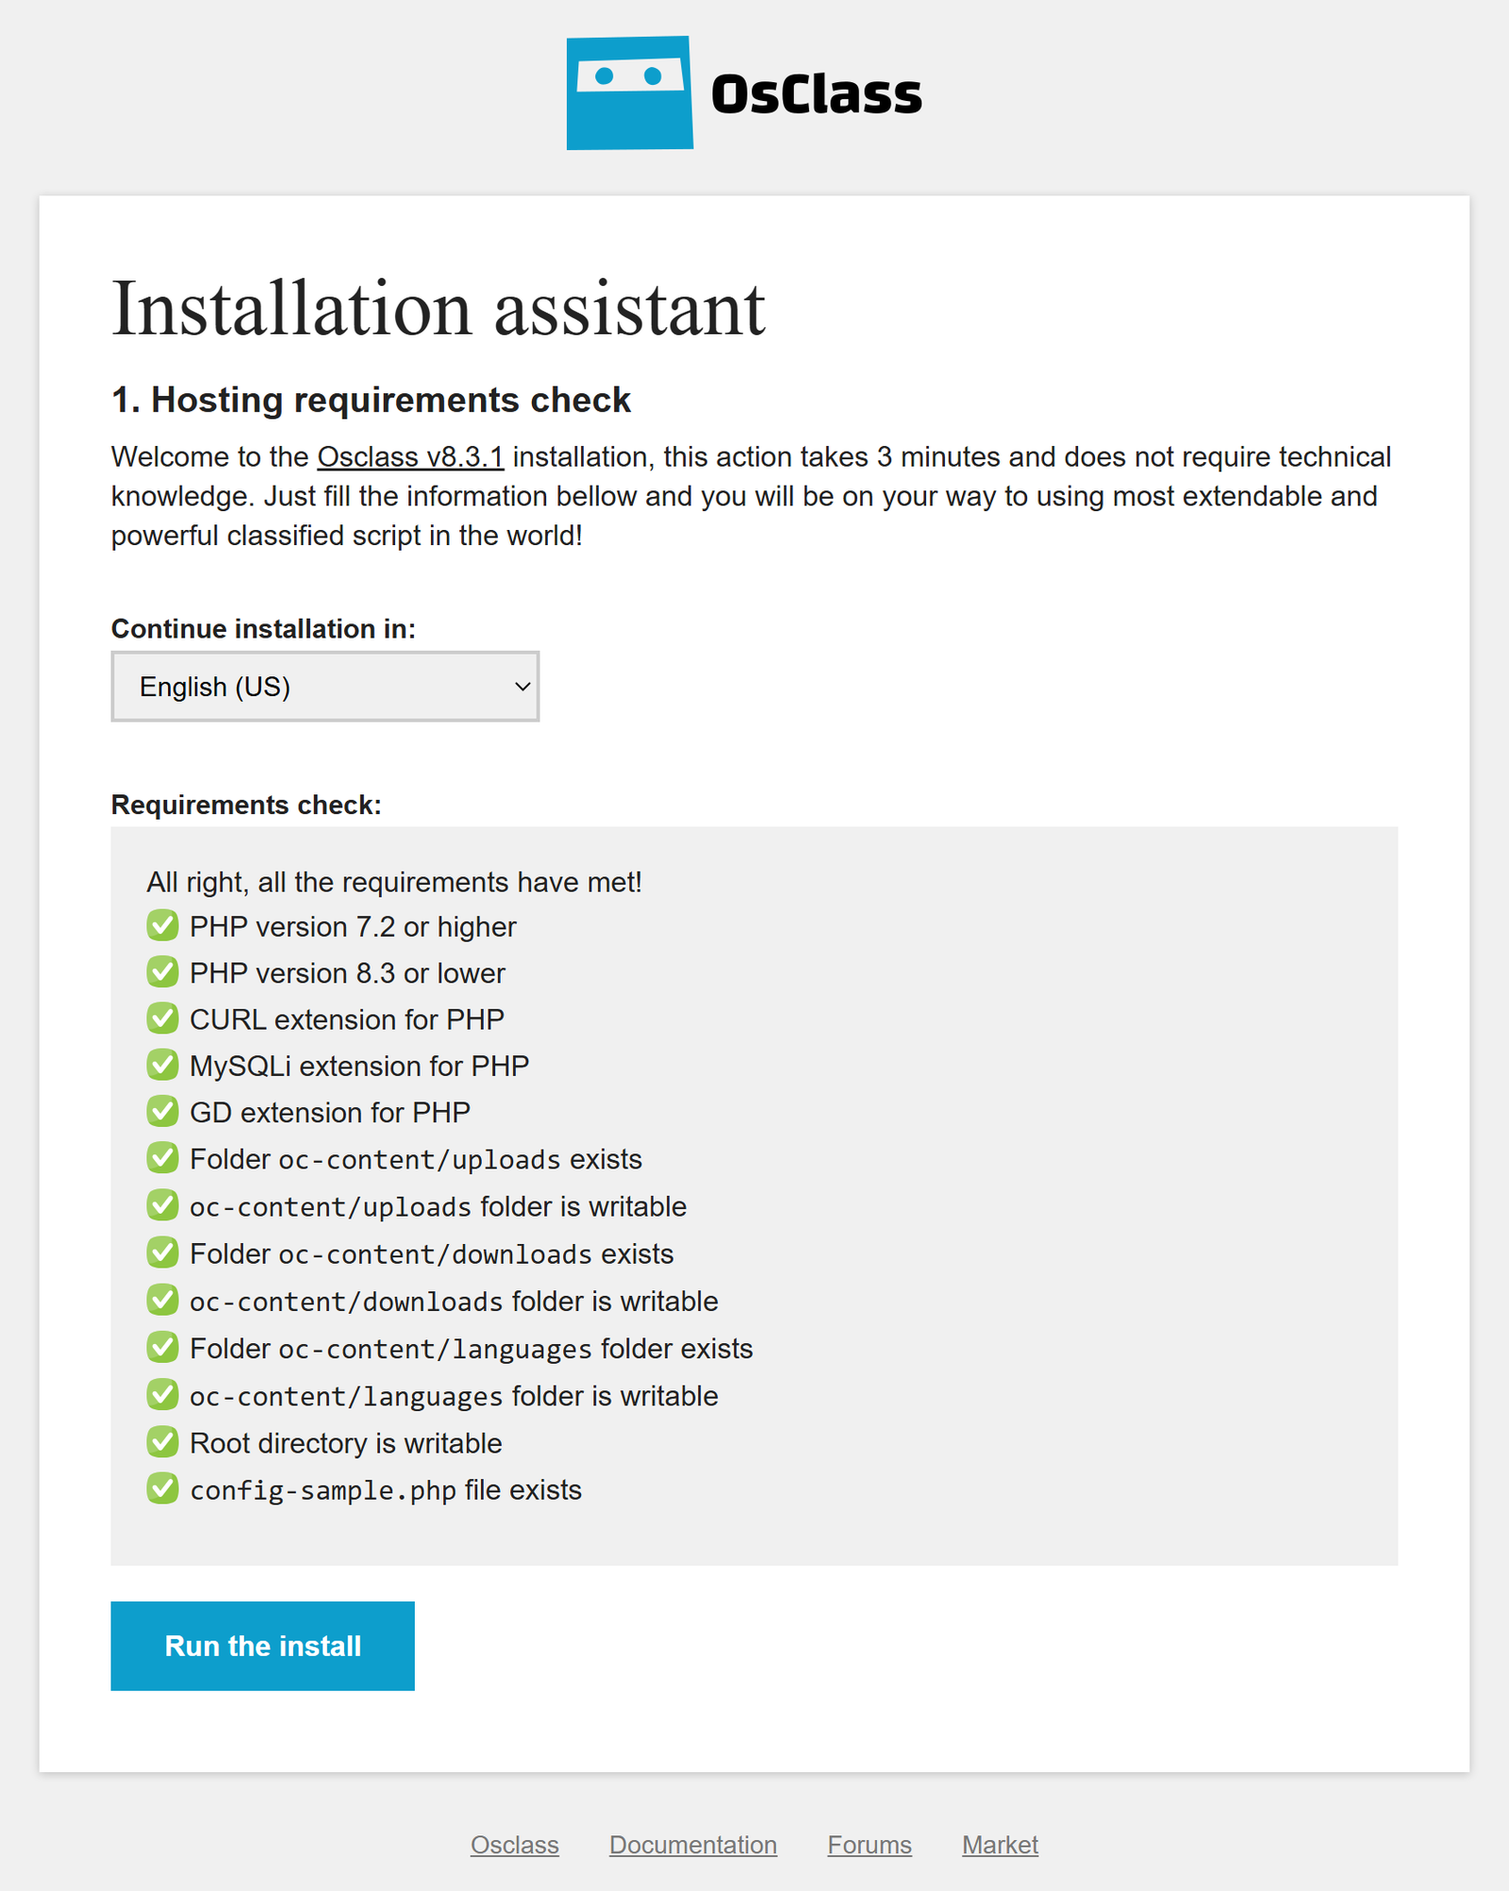Click checkmark beside oc-content/uploads folder is writable

tap(162, 1204)
